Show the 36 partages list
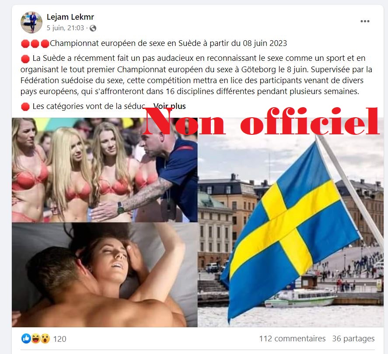The width and height of the screenshot is (388, 354). (x=353, y=339)
